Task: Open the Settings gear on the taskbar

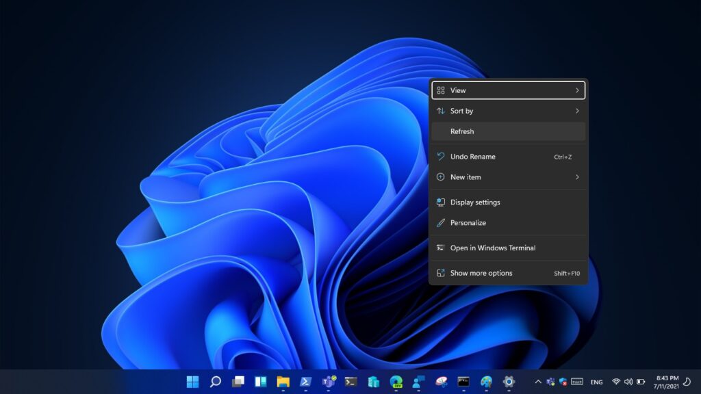Action: coord(509,382)
